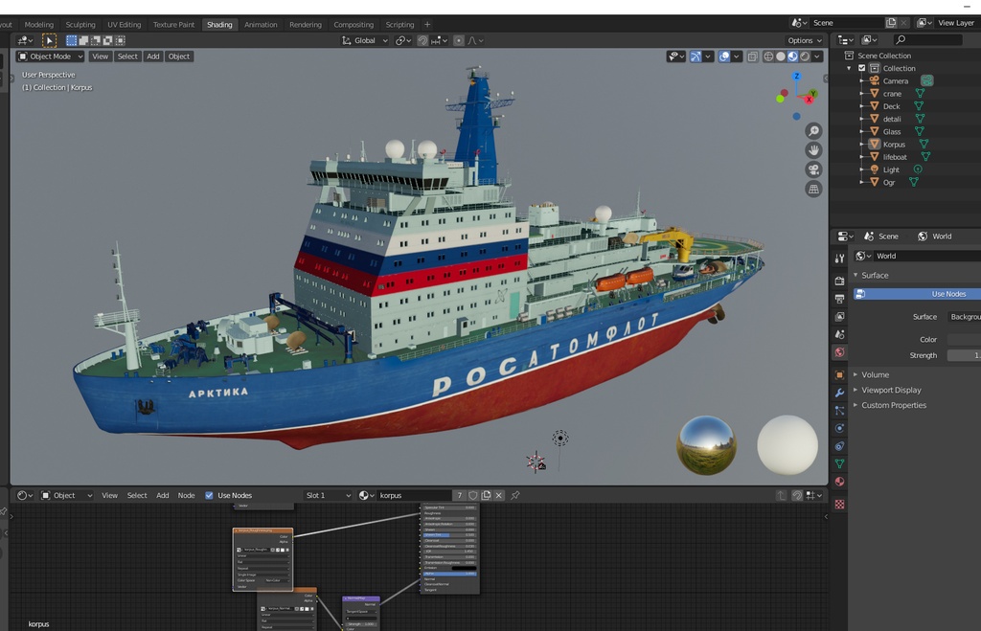Open the Render properties tab icon

[839, 281]
